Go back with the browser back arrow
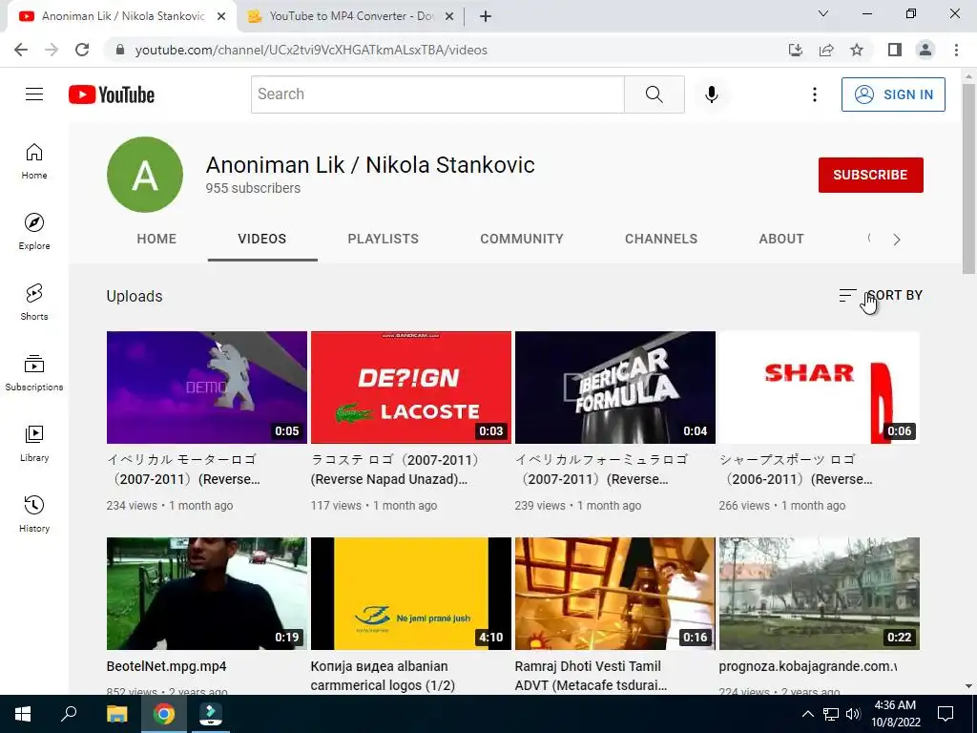This screenshot has height=733, width=977. [x=21, y=50]
